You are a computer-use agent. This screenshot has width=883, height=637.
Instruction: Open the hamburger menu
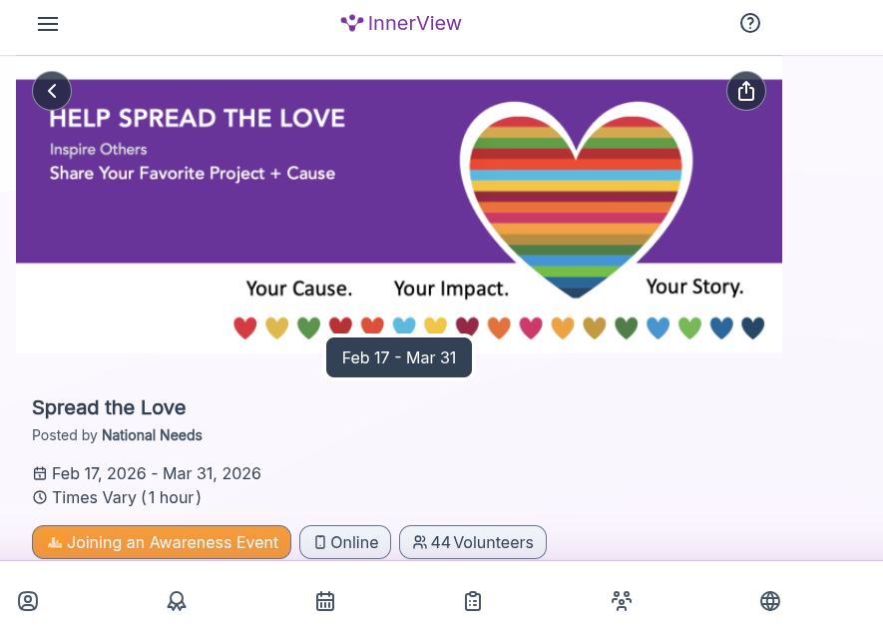pyautogui.click(x=48, y=24)
